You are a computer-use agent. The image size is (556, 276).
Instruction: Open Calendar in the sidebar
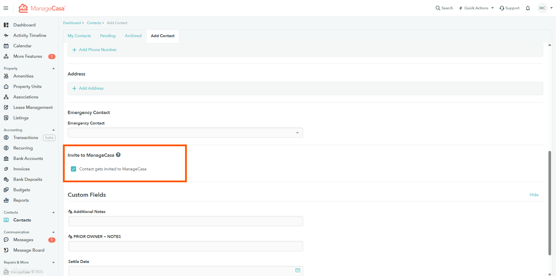[x=22, y=46]
